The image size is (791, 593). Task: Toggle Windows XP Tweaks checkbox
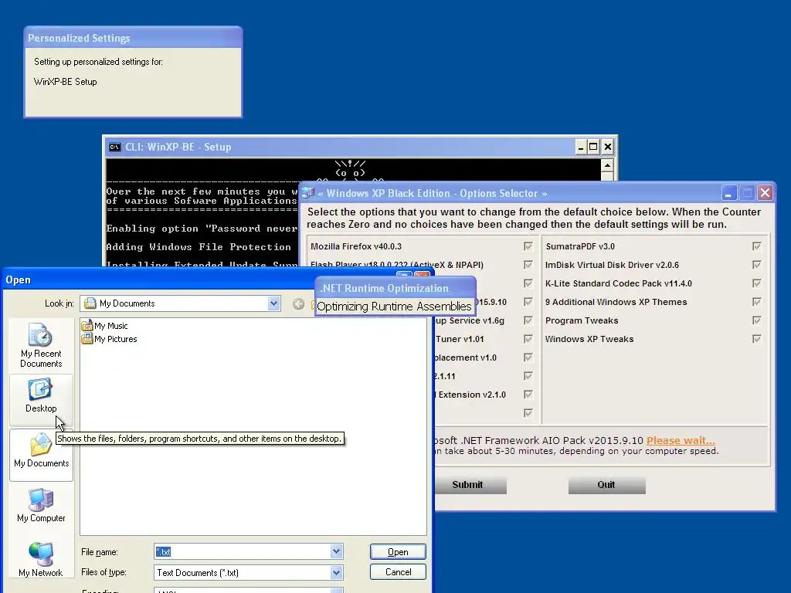click(756, 339)
